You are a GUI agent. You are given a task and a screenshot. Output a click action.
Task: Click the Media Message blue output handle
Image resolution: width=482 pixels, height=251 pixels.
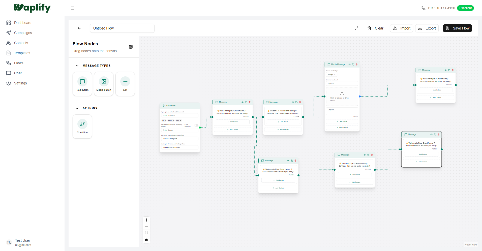tap(360, 97)
